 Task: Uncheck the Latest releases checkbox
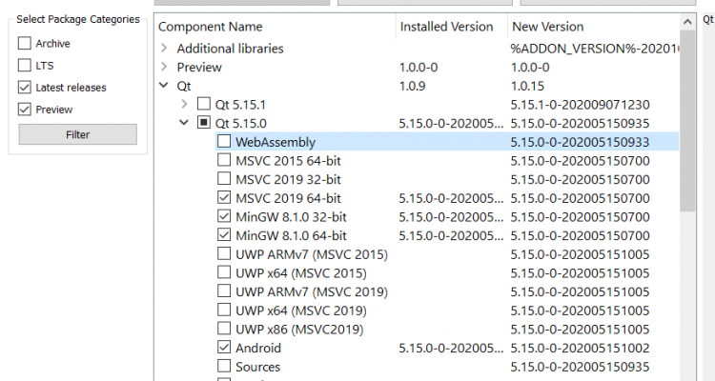[25, 87]
